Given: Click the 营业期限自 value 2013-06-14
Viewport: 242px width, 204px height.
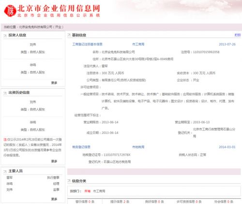Looking at the screenshot, I should coord(110,122).
